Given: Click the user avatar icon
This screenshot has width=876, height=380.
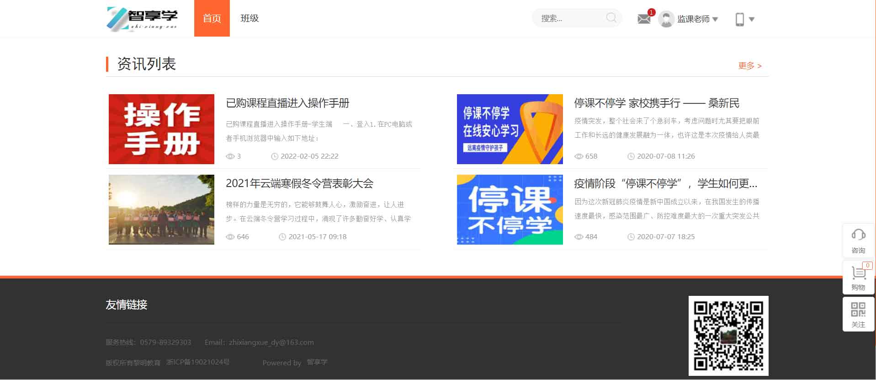Looking at the screenshot, I should 666,19.
